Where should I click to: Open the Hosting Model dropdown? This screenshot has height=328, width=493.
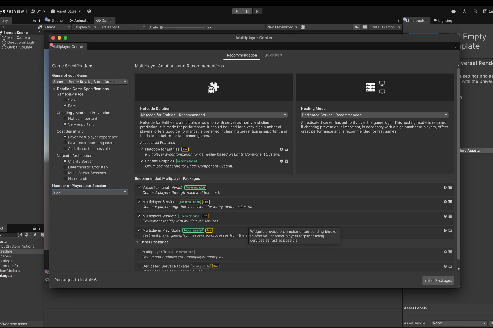(x=374, y=115)
